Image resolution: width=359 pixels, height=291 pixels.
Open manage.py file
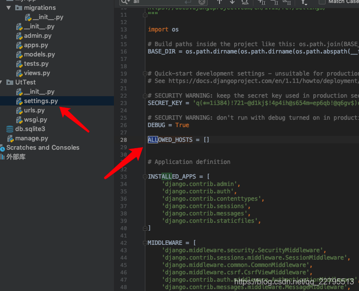[31, 138]
